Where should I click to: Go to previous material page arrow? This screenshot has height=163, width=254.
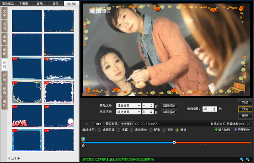[x=9, y=158]
